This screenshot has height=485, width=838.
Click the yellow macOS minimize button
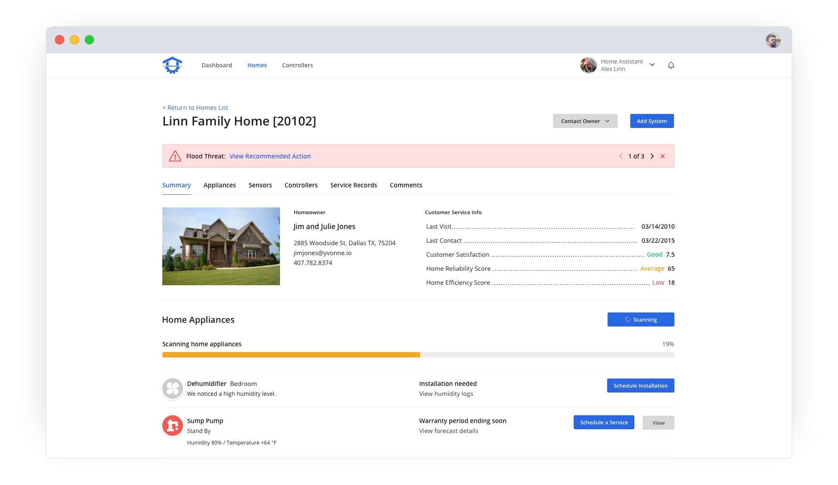74,40
